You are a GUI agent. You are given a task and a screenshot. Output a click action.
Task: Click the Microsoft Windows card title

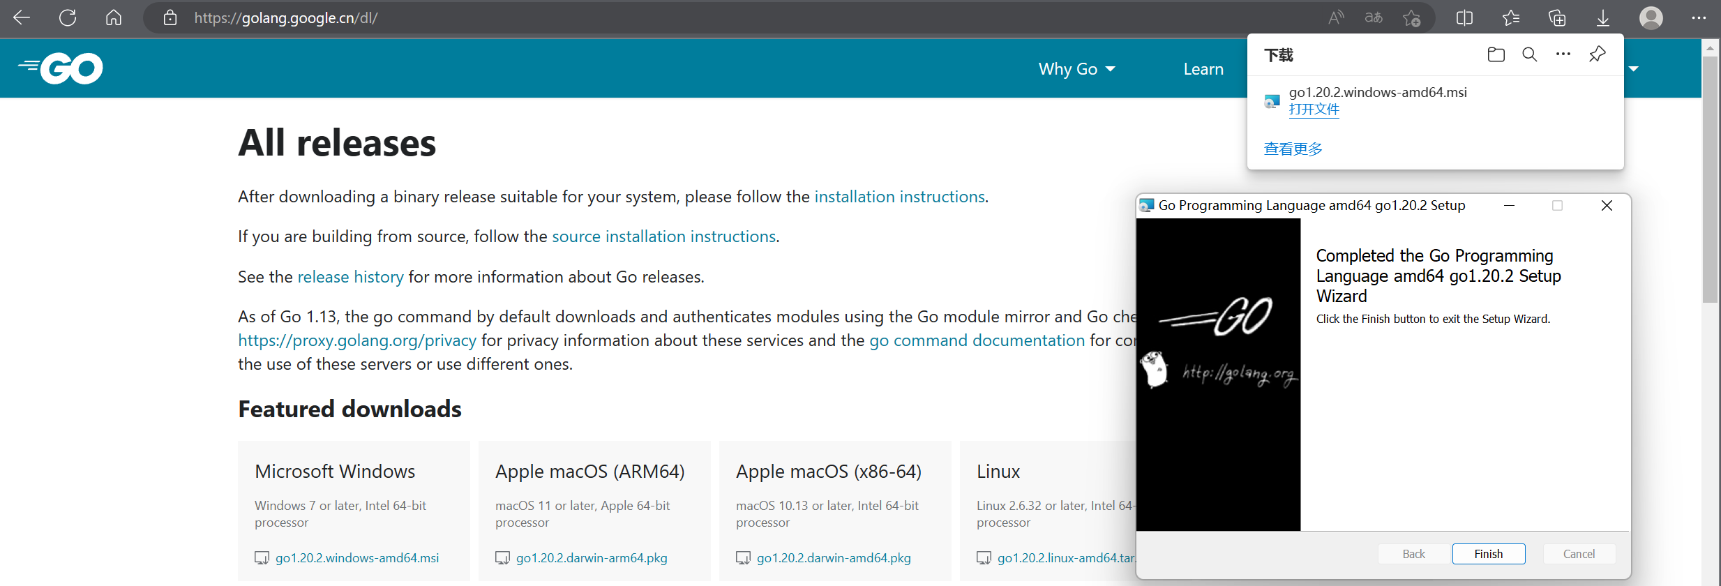pos(335,472)
